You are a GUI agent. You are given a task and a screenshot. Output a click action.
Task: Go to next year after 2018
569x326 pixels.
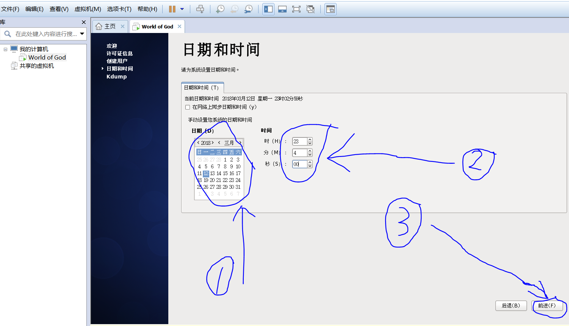tap(213, 143)
